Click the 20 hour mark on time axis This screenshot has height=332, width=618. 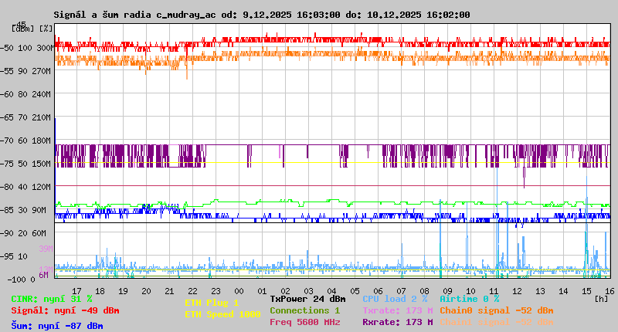(146, 291)
